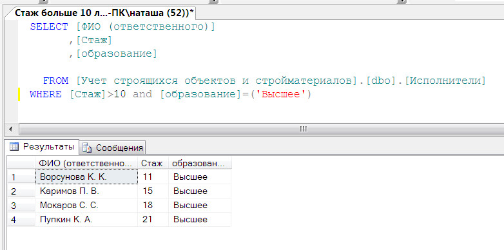Screen dimensions: 504x250
Task: Click the WHERE keyword in the query
Action: (x=46, y=95)
